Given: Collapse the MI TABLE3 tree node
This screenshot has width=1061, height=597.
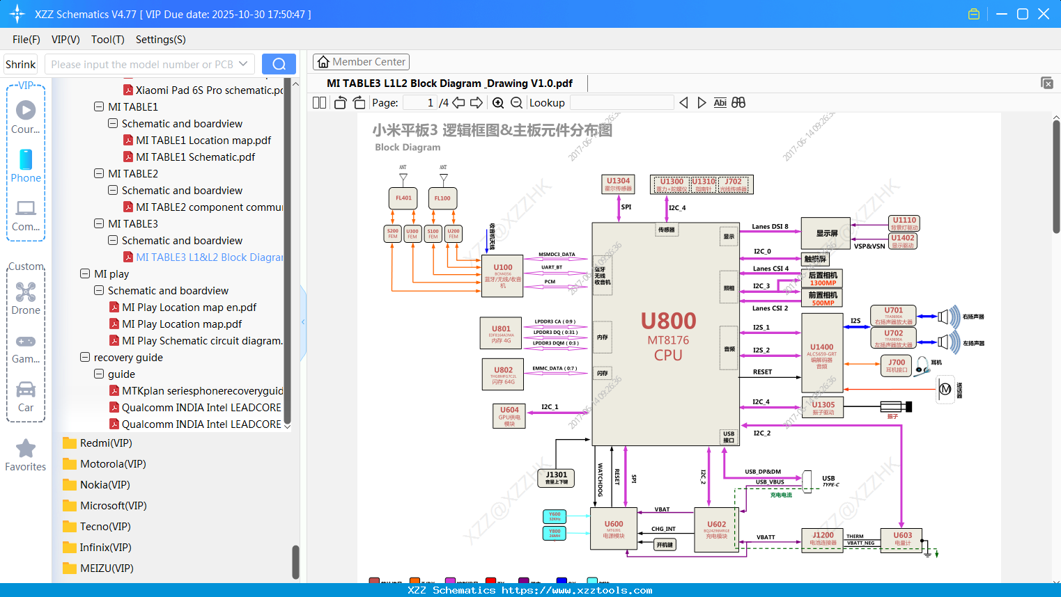Looking at the screenshot, I should pos(100,223).
